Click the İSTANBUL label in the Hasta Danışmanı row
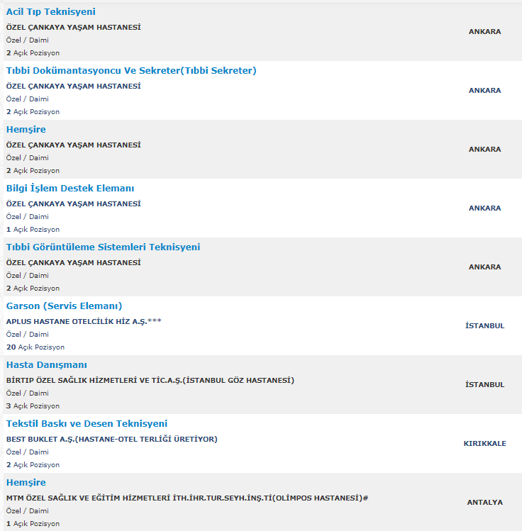Screen dimensions: 522x531 [x=484, y=385]
